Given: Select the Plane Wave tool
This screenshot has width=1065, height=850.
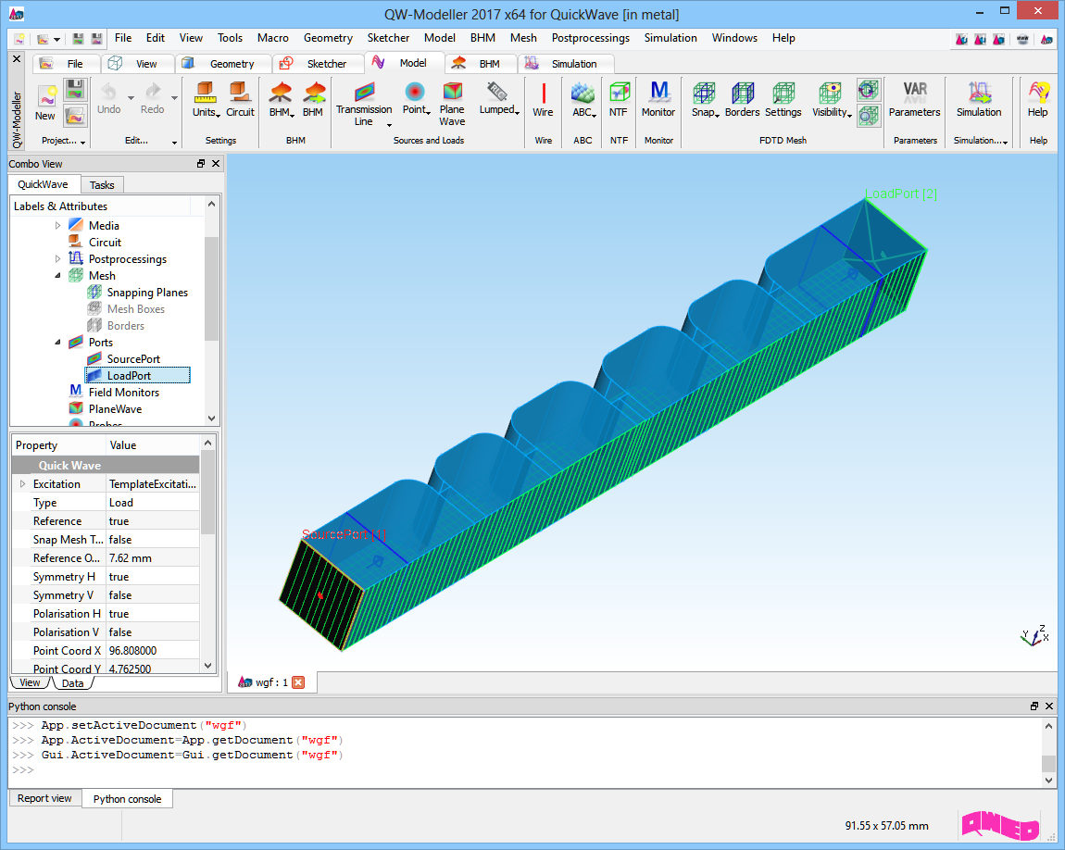Looking at the screenshot, I should pos(452,91).
